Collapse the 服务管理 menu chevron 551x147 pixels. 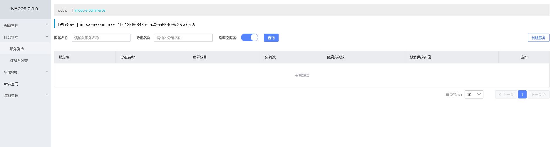pyautogui.click(x=47, y=37)
